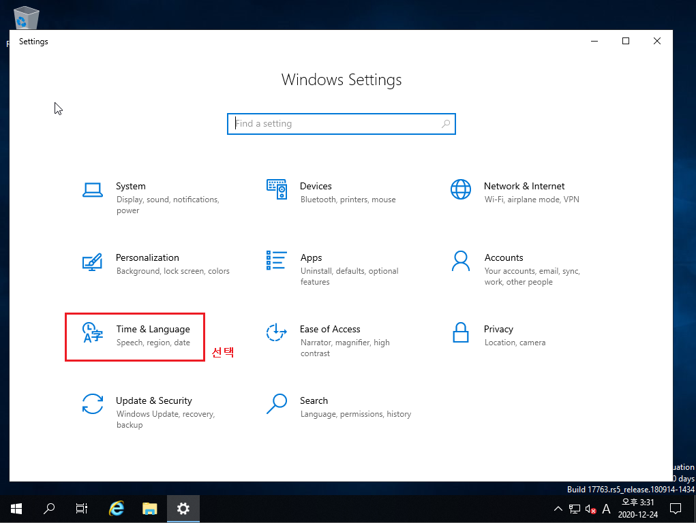696x523 pixels.
Task: Open the Accounts person icon
Action: [461, 261]
